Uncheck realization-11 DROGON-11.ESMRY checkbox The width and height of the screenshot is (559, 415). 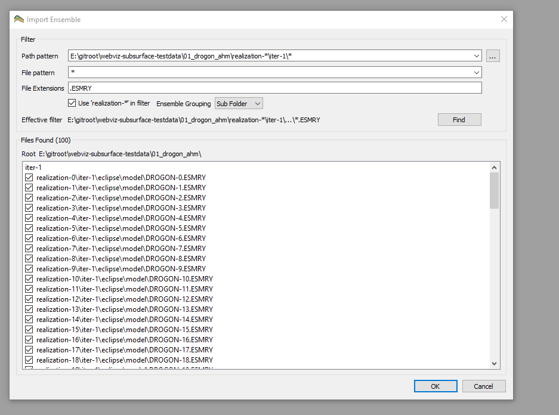click(x=29, y=289)
